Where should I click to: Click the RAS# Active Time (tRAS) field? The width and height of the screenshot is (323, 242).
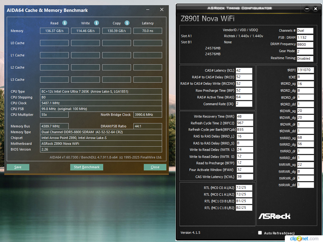pyautogui.click(x=244, y=97)
